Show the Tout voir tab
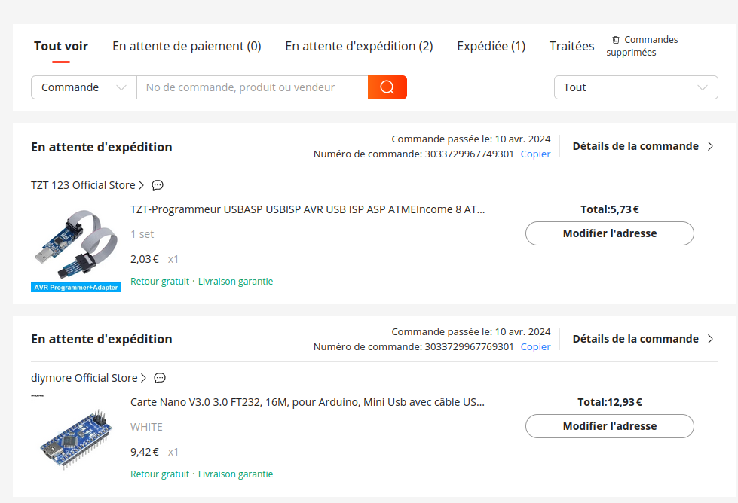This screenshot has width=738, height=503. pos(61,46)
